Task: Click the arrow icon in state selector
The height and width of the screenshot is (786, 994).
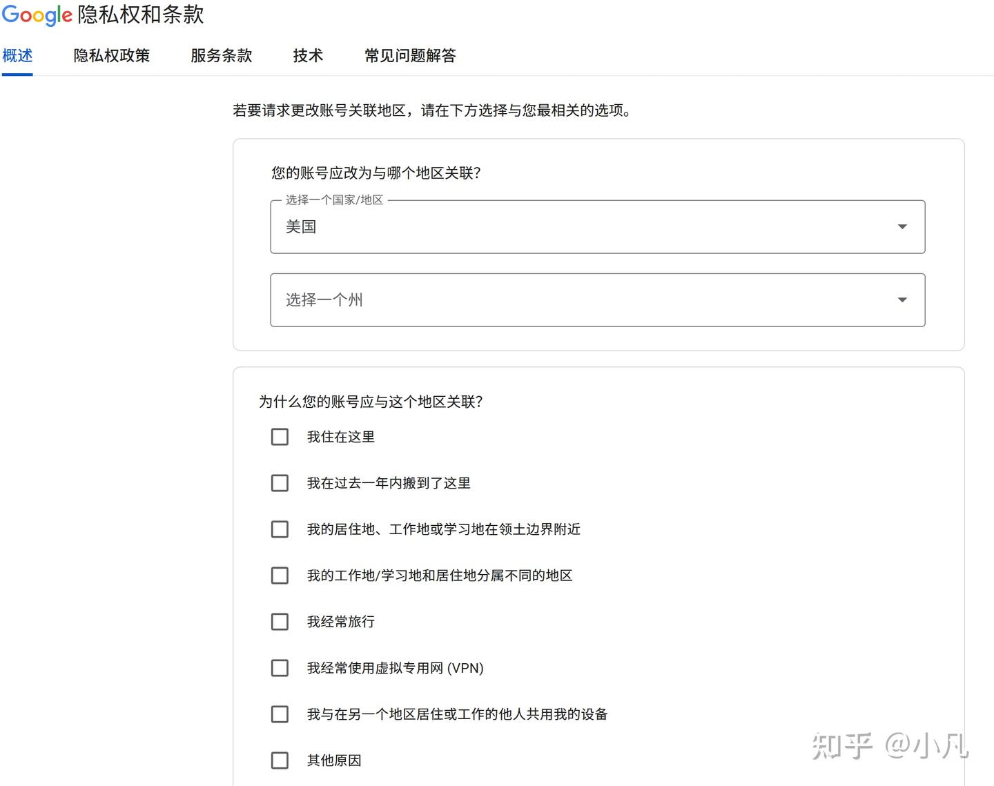Action: [902, 300]
